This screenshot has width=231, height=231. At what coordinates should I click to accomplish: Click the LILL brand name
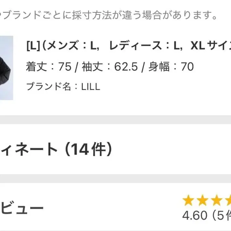coord(91,86)
